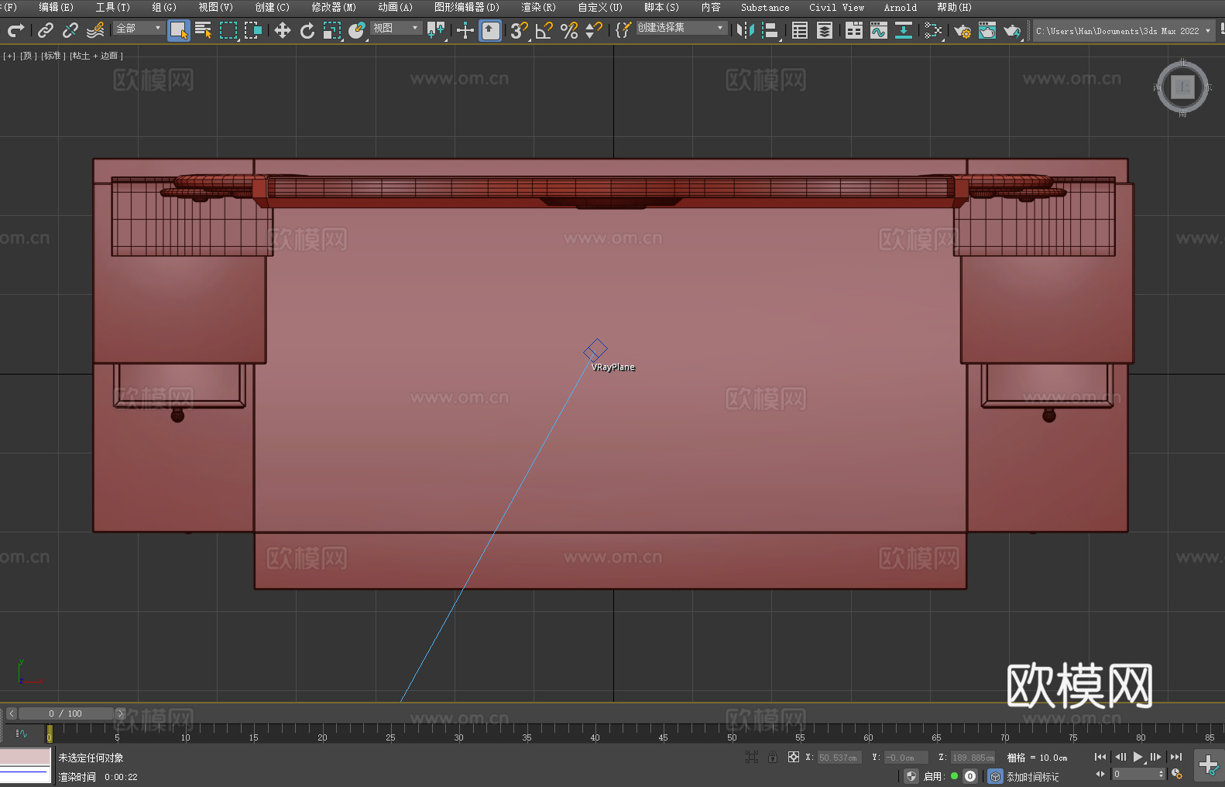1225x787 pixels.
Task: Open the 修改器(M) menu
Action: [334, 7]
